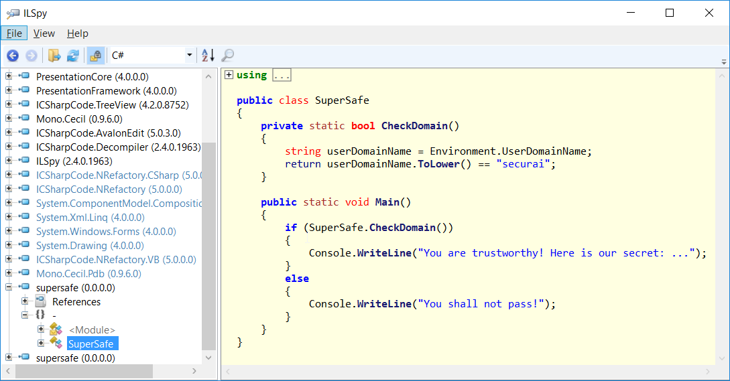730x381 pixels.
Task: Select Mono.Cecil (0.9.6.0) assembly
Action: [x=80, y=119]
